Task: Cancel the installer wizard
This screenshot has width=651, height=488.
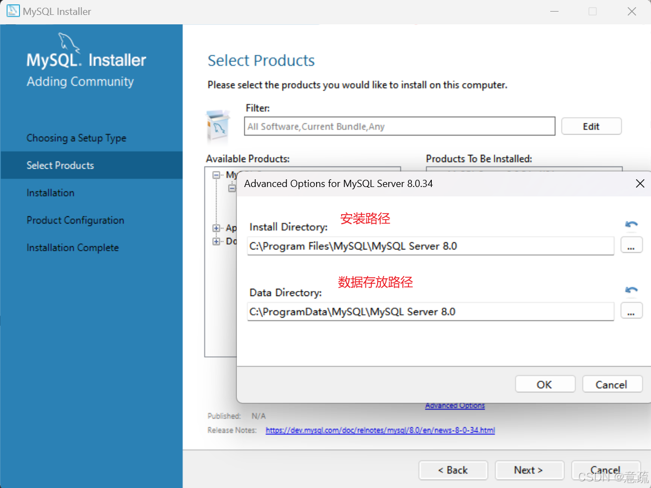Action: pyautogui.click(x=606, y=470)
